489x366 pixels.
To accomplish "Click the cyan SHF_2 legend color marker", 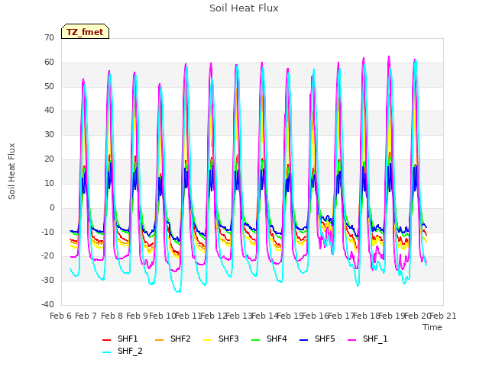I will click(107, 352).
